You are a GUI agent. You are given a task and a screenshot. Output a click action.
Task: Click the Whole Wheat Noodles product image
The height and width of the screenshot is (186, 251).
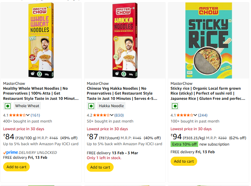point(41,40)
